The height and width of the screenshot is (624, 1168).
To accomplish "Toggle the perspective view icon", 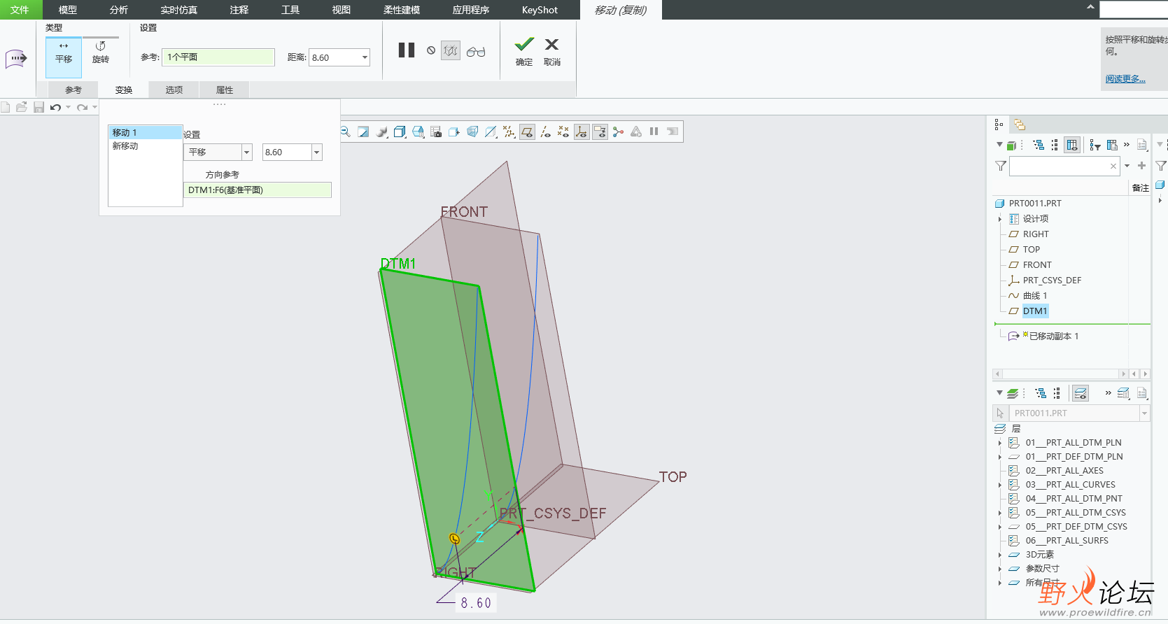I will (x=472, y=132).
